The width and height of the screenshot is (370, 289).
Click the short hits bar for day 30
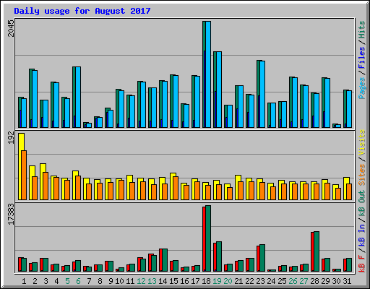(334, 126)
